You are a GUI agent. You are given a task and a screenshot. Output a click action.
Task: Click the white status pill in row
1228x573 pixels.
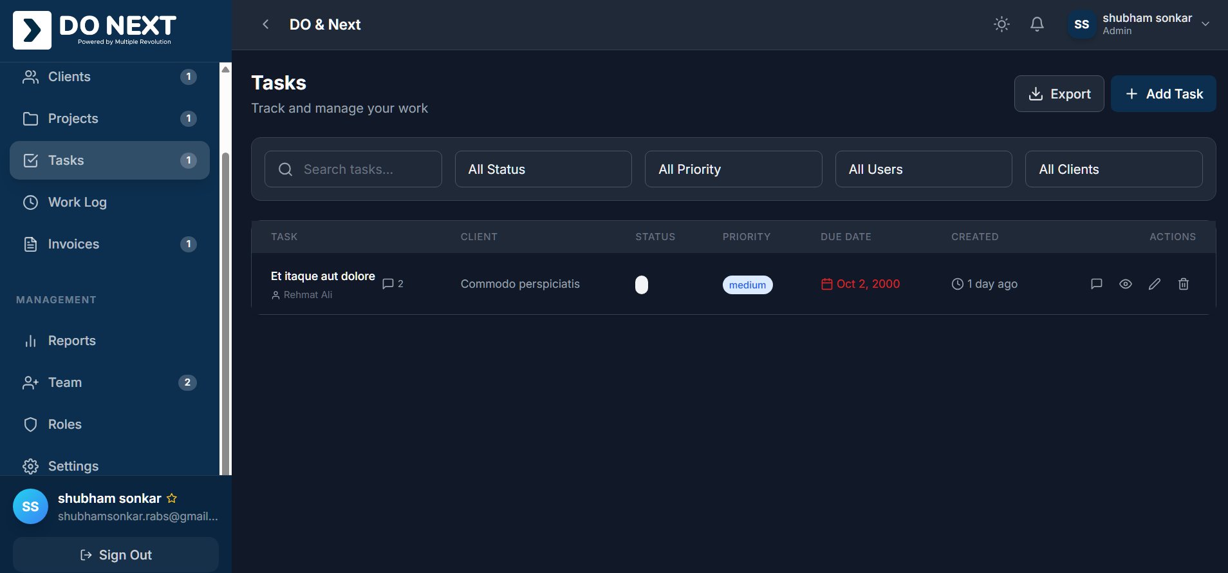pyautogui.click(x=642, y=285)
